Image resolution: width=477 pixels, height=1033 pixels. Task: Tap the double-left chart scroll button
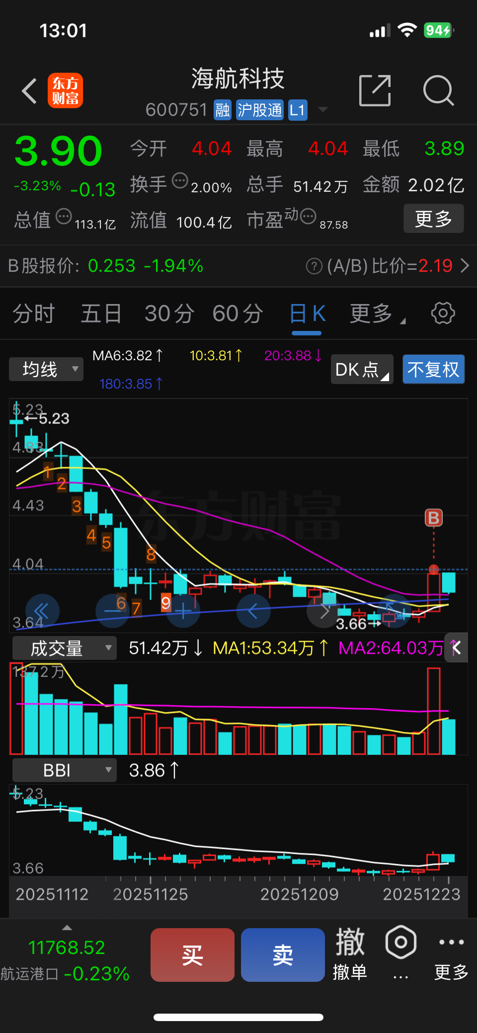coord(42,611)
